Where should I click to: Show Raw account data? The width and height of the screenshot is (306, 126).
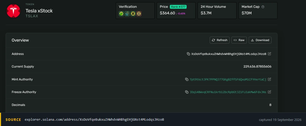(x=239, y=40)
